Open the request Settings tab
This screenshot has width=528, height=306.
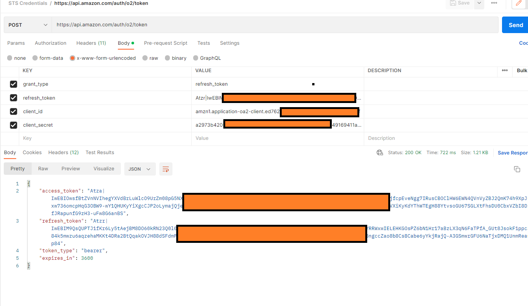tap(230, 43)
